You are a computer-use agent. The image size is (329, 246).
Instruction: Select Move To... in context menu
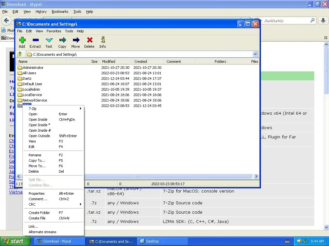[x=54, y=166]
